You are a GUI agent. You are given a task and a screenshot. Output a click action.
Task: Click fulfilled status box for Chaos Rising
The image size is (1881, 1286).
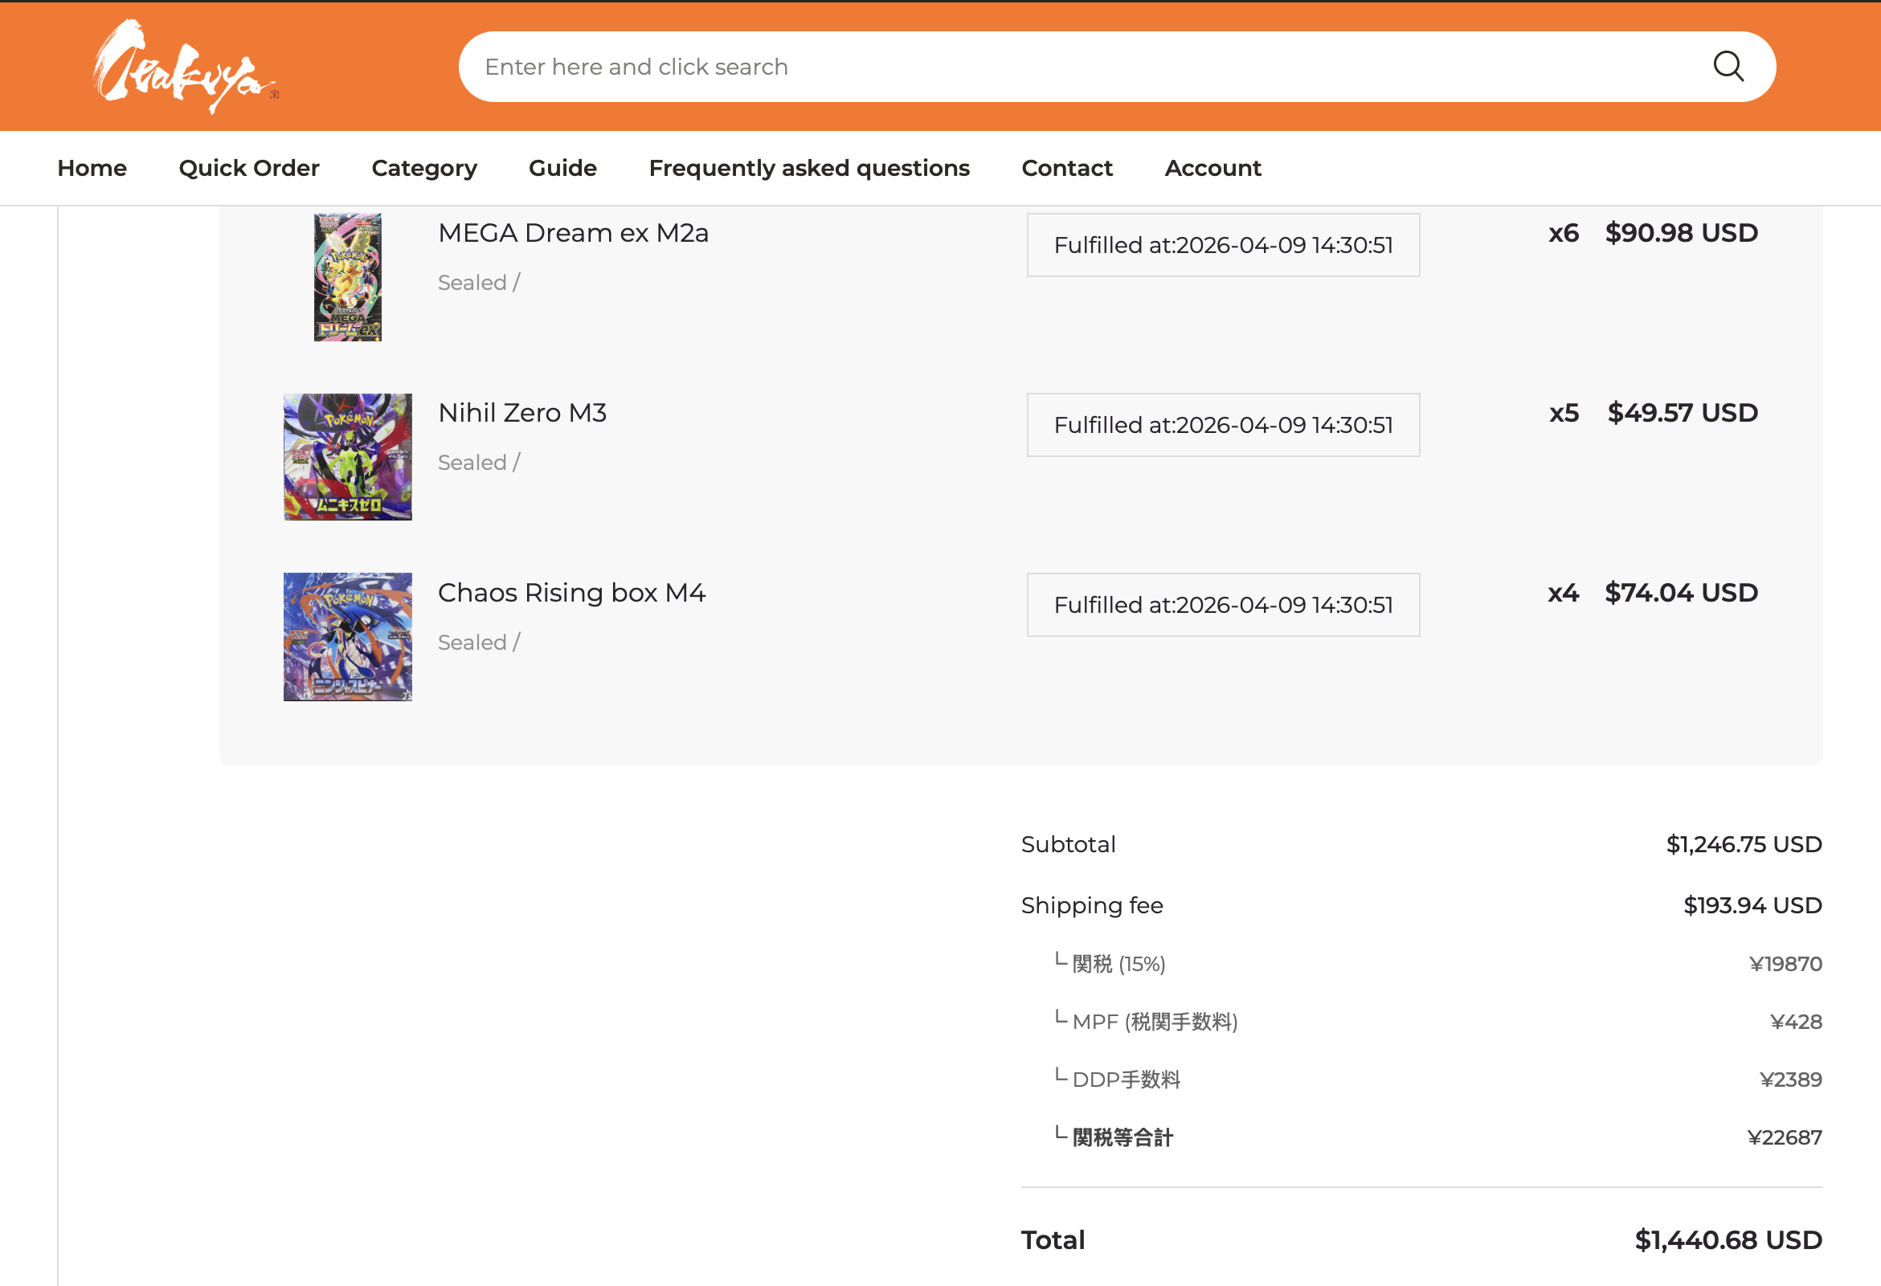coord(1223,605)
